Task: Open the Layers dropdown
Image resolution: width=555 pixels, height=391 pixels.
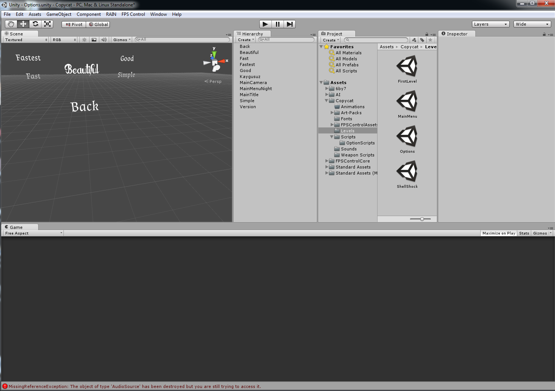Action: (x=490, y=24)
